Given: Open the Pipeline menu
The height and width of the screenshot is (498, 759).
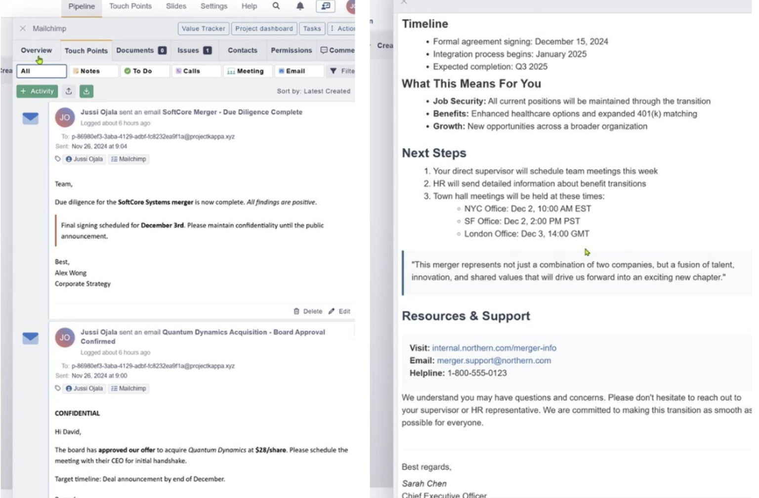Looking at the screenshot, I should [x=82, y=6].
